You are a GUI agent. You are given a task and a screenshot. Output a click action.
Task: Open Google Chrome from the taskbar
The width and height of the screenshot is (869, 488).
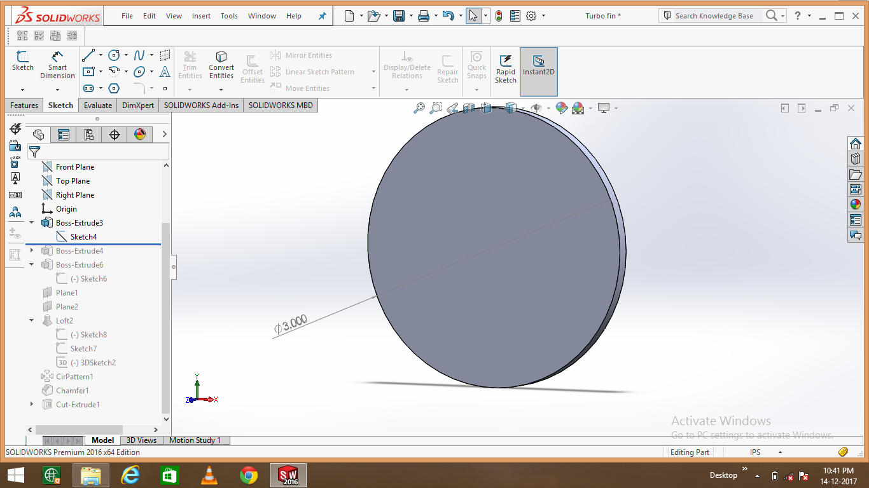click(x=249, y=475)
